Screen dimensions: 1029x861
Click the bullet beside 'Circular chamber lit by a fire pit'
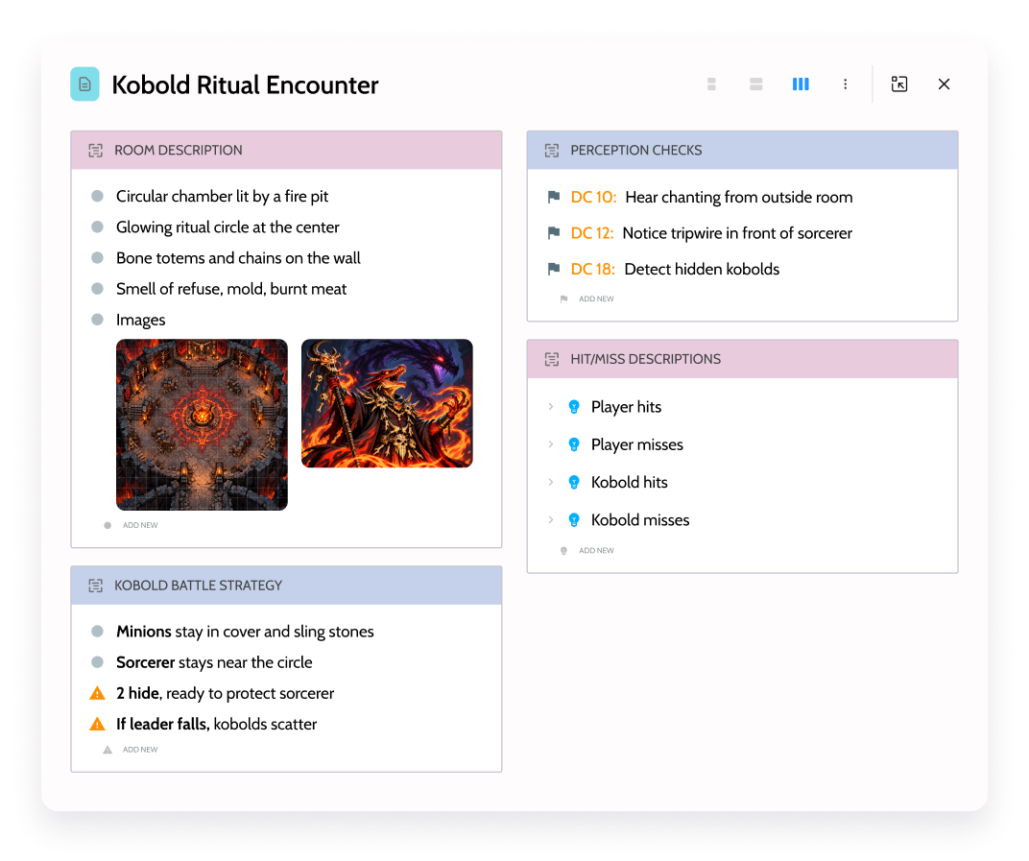pos(97,196)
